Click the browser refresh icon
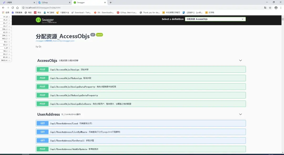284x155 pixels. click(x=12, y=8)
